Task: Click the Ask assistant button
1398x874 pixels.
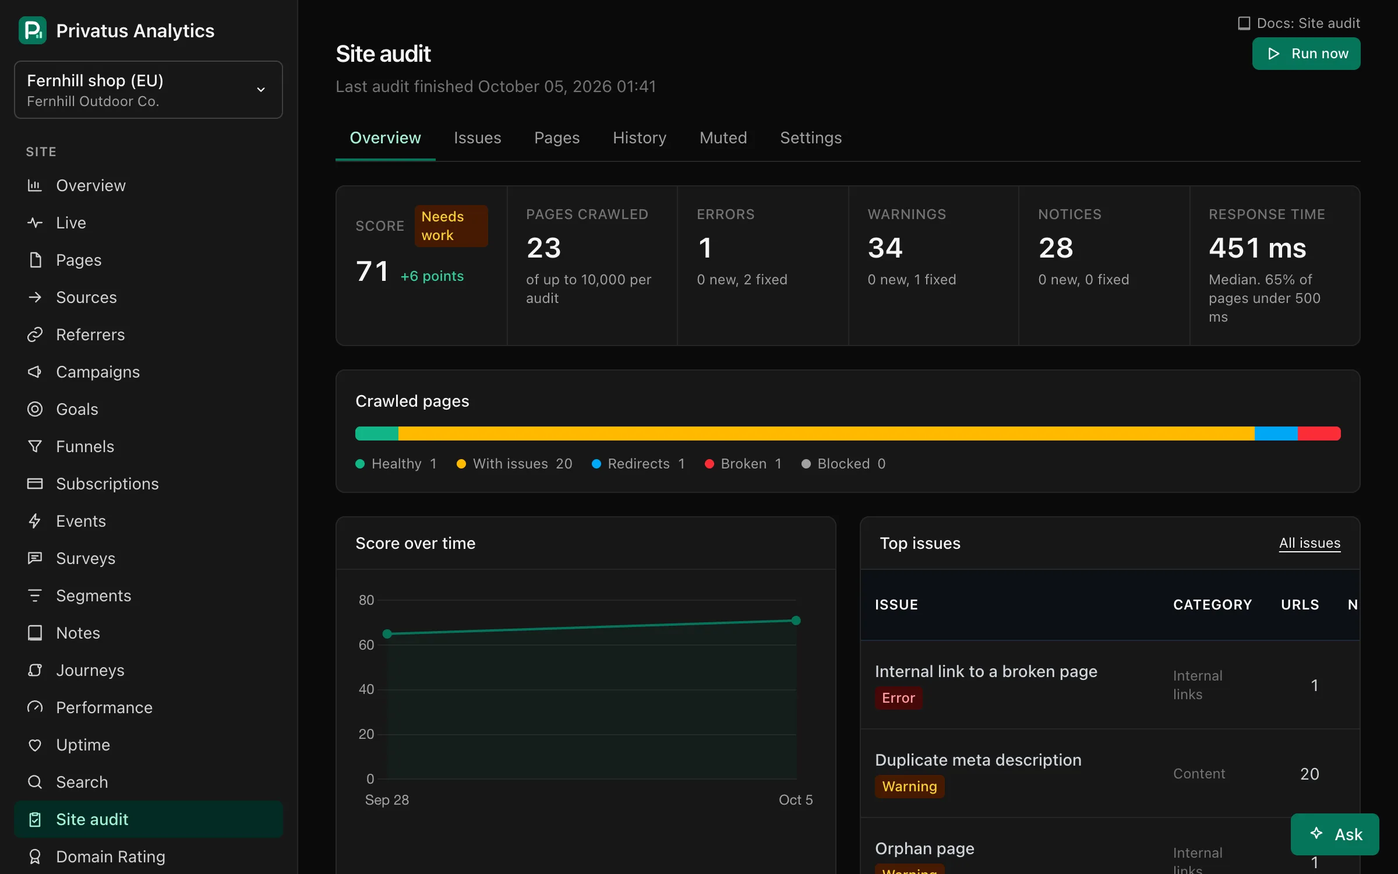Action: [x=1335, y=834]
